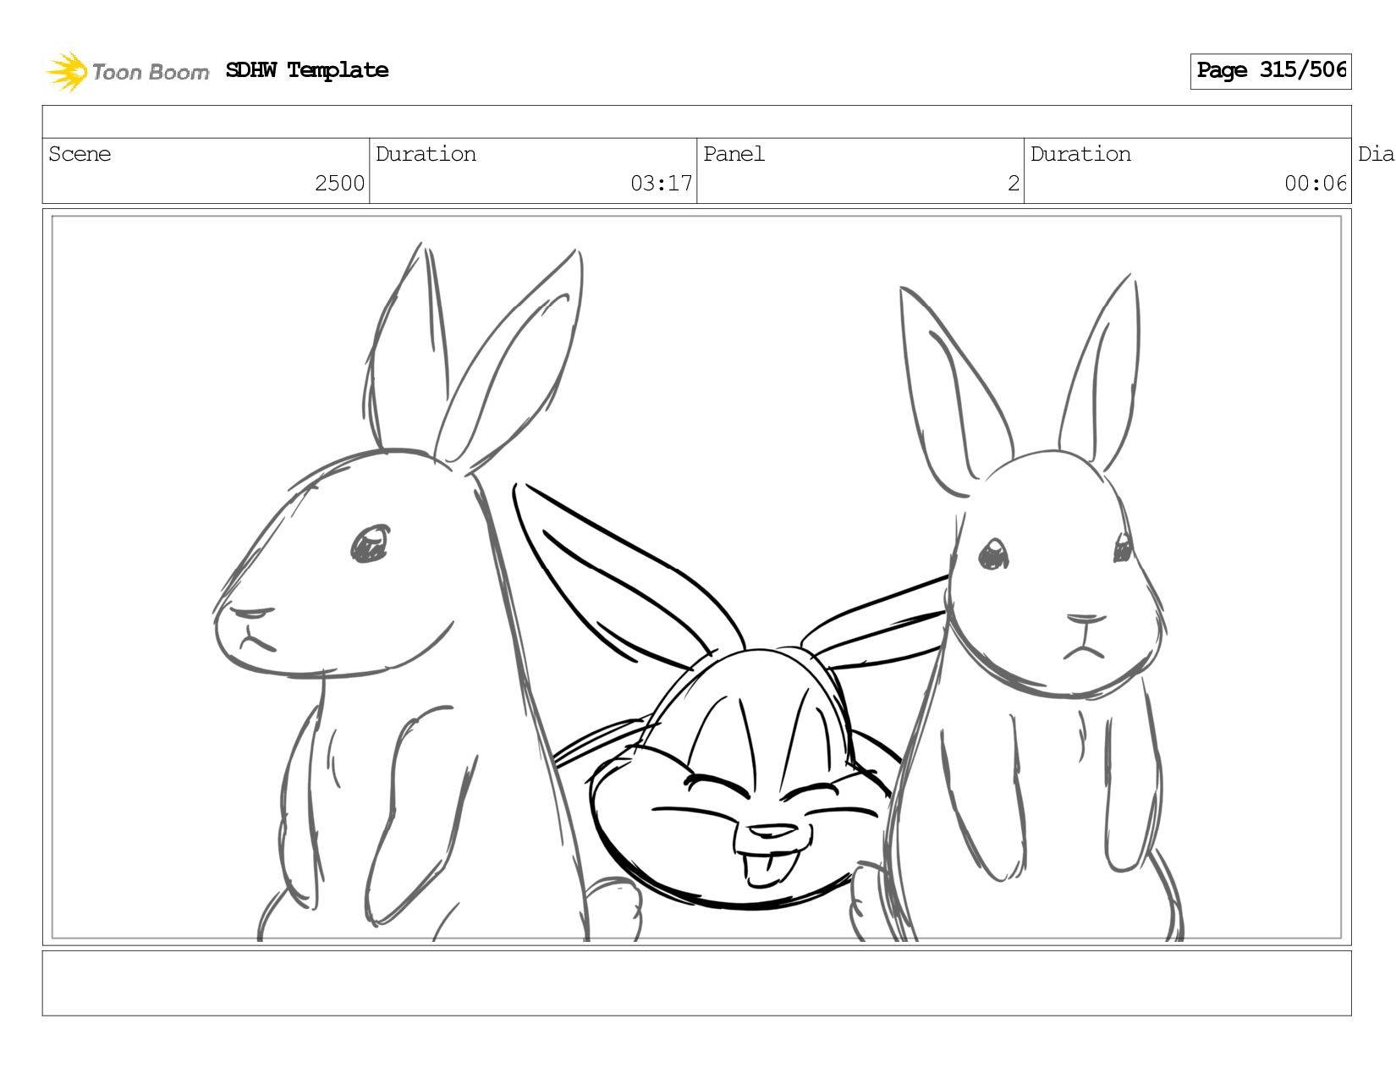Select scene duration value '03:17'
Screen dimensions: 1396x1079
click(661, 184)
